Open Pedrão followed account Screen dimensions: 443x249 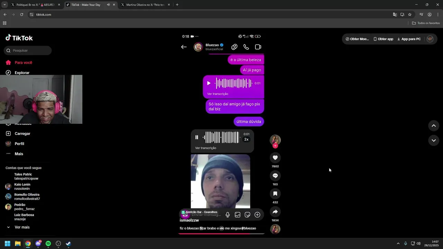pyautogui.click(x=24, y=207)
